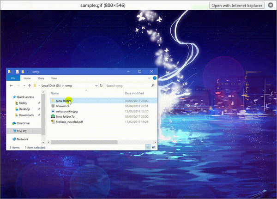
Task: Switch to details view layout
Action: 148,147
